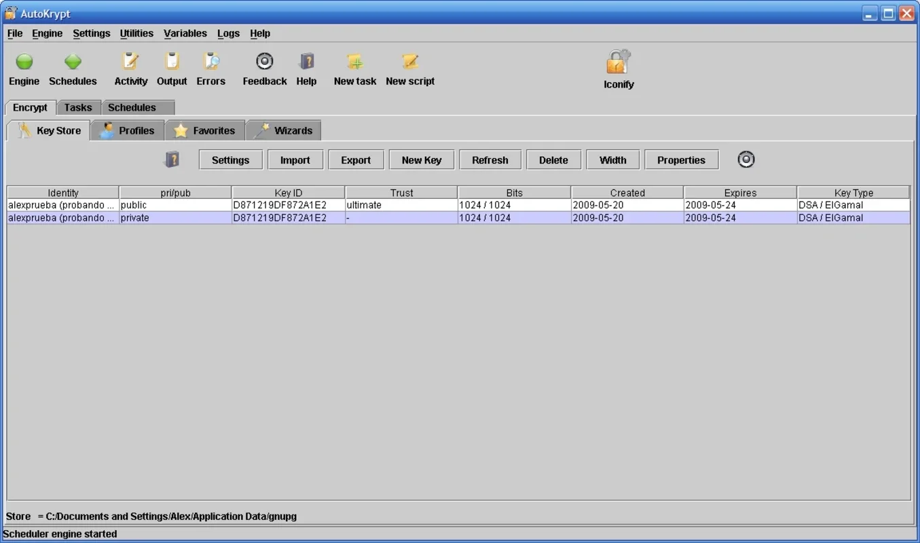Open the Variables menu
Image resolution: width=920 pixels, height=543 pixels.
coord(185,33)
